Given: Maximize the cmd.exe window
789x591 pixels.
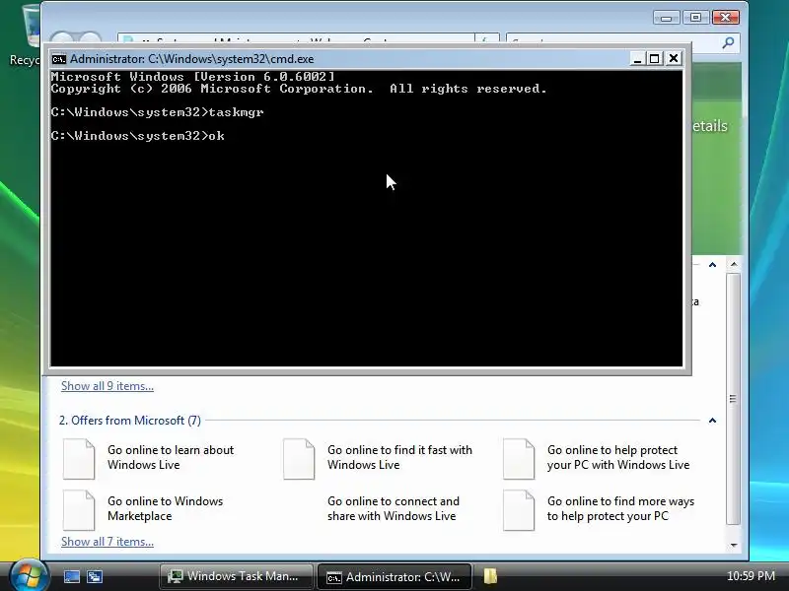Looking at the screenshot, I should (655, 59).
